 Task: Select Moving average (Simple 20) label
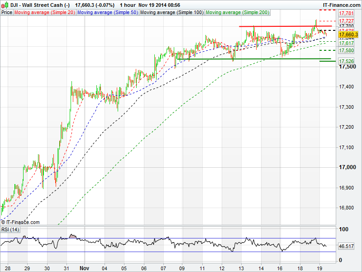(x=44, y=12)
